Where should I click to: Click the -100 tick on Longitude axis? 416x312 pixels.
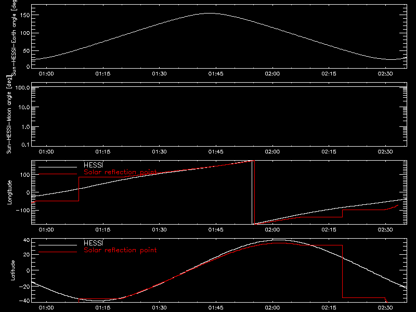(x=23, y=210)
